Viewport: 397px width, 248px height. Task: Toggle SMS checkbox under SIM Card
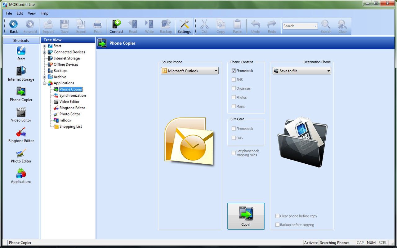click(234, 138)
